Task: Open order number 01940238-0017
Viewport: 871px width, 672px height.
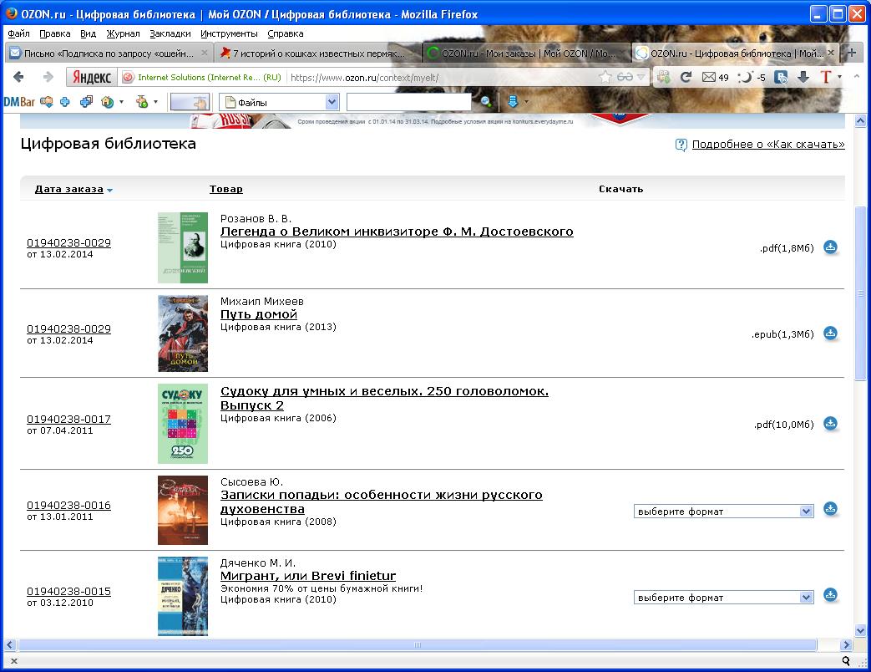Action: click(x=68, y=419)
